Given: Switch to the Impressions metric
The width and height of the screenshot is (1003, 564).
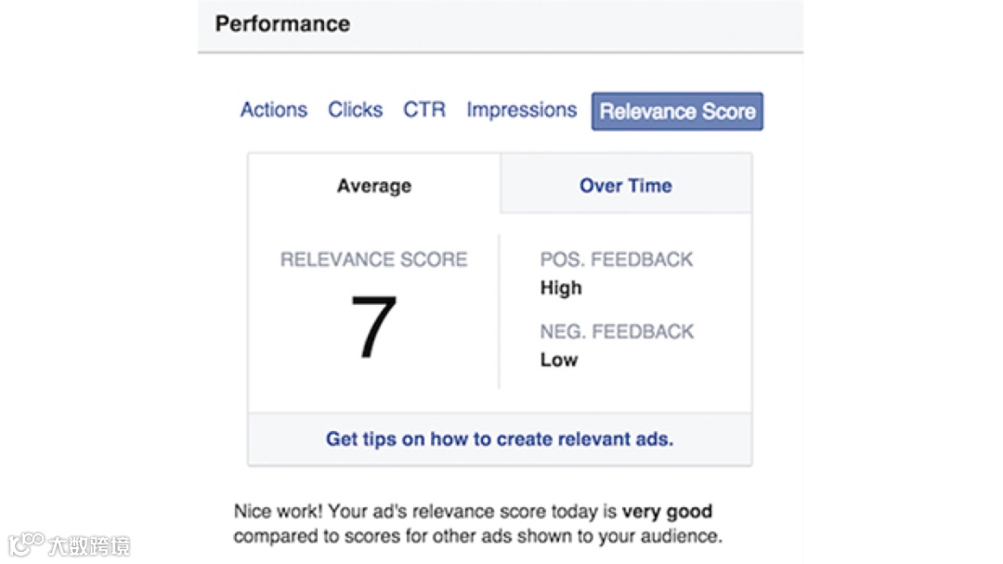Looking at the screenshot, I should [521, 110].
